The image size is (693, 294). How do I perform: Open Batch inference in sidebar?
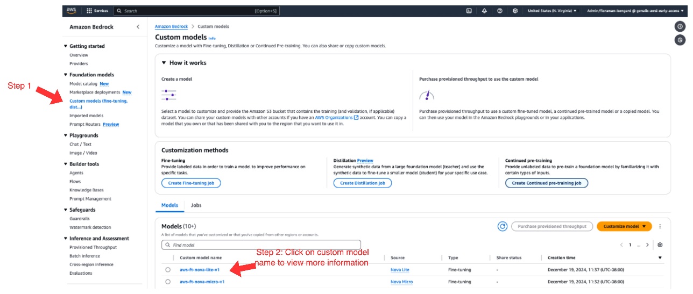[x=84, y=256]
